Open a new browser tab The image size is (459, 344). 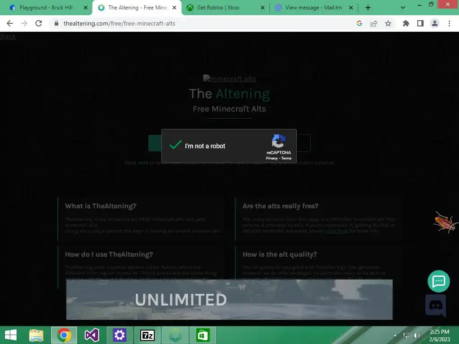point(368,8)
